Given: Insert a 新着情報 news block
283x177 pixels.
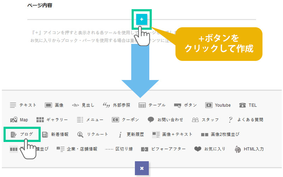Looking at the screenshot, I should coord(55,134).
